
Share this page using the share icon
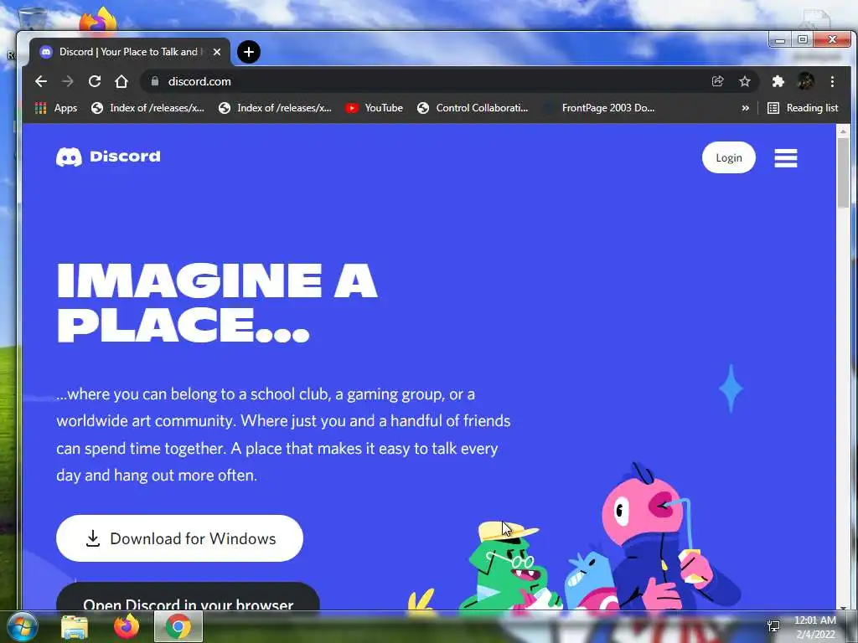pyautogui.click(x=717, y=81)
